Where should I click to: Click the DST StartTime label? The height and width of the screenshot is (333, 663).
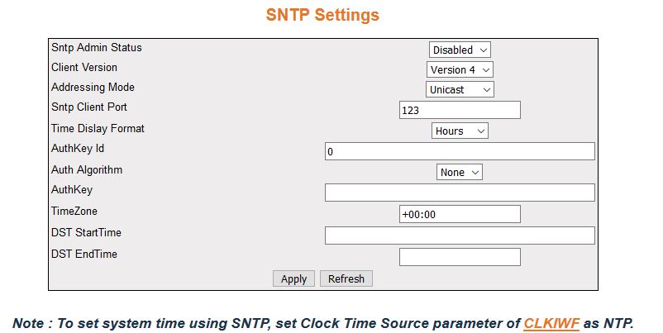pos(86,233)
